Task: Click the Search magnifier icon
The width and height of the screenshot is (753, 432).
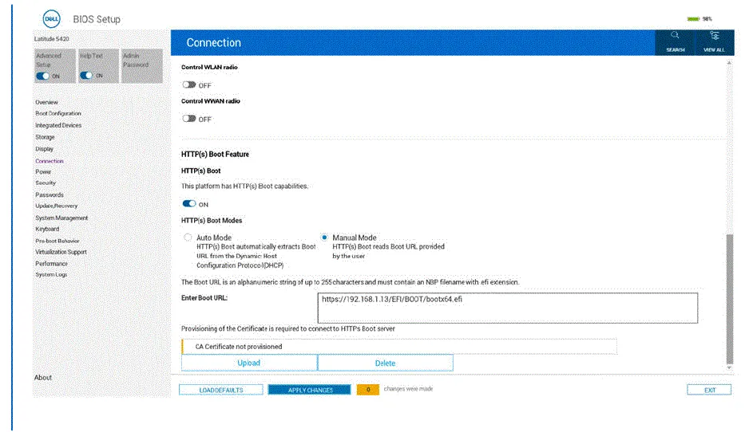Action: (675, 37)
